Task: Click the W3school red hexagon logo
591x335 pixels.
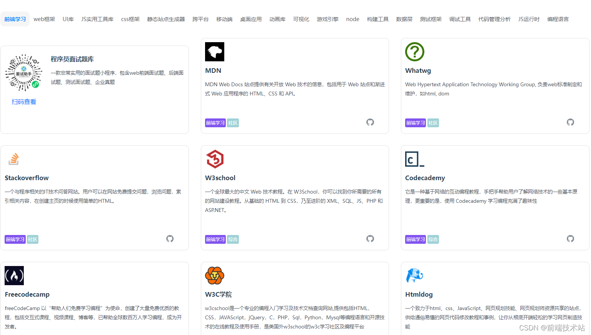Action: 215,159
